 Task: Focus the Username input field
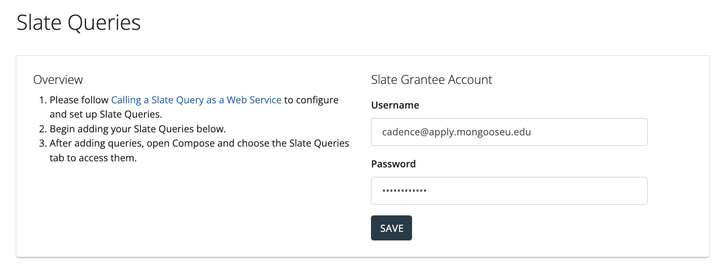point(508,132)
